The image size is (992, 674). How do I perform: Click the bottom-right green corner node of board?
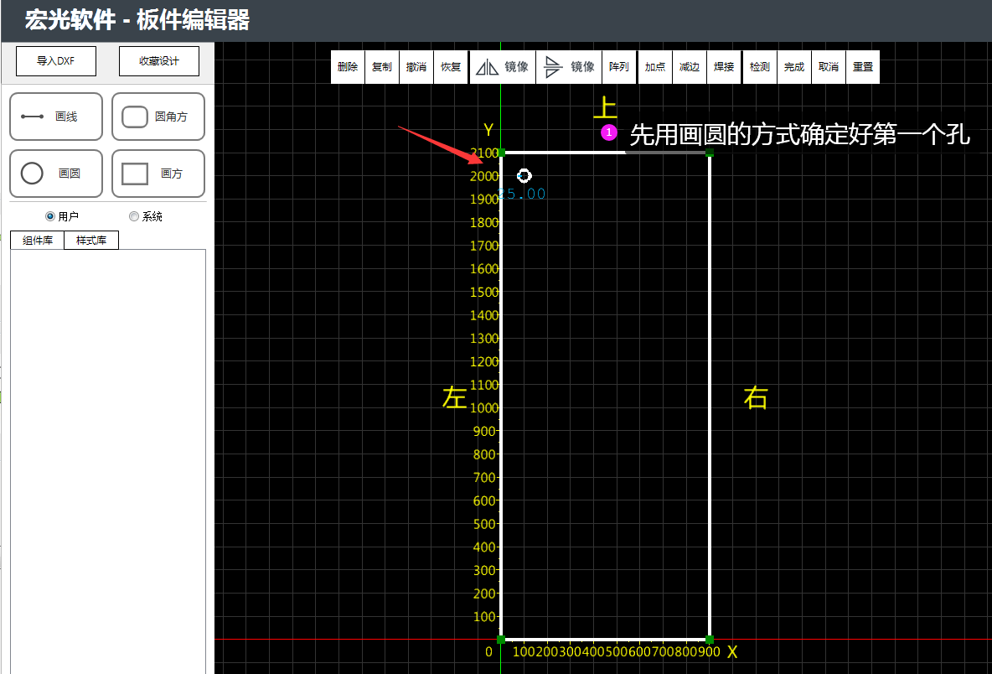pyautogui.click(x=709, y=639)
